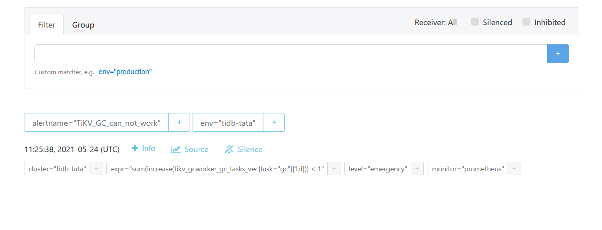
Task: Click plus next to alertname TiKV_GC_can_not_work
Action: (179, 123)
